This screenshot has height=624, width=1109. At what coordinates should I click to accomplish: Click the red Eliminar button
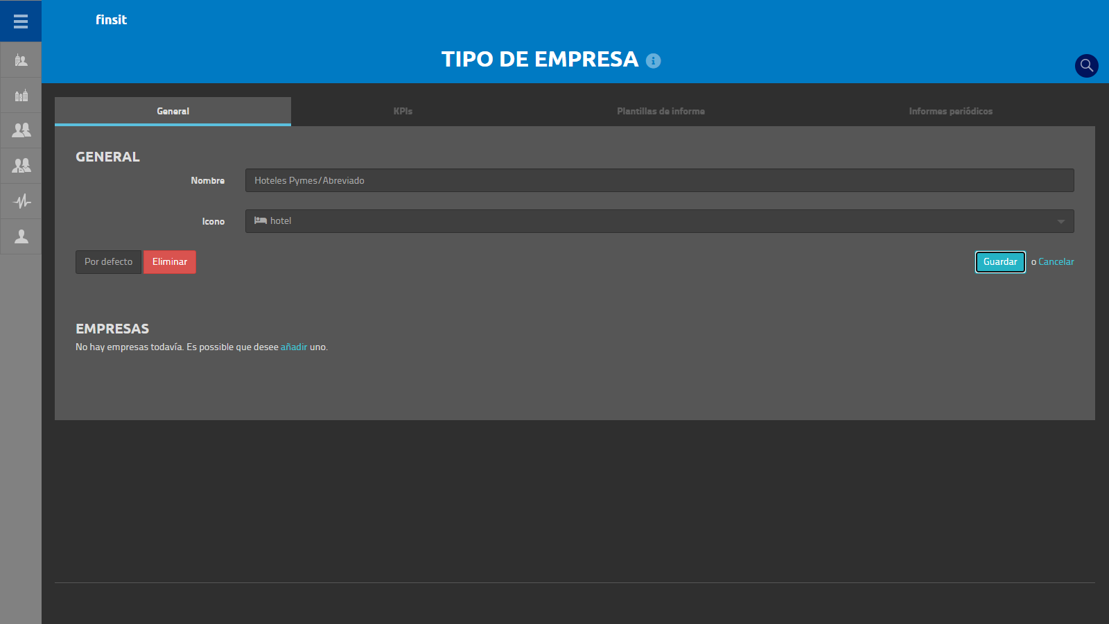tap(170, 262)
